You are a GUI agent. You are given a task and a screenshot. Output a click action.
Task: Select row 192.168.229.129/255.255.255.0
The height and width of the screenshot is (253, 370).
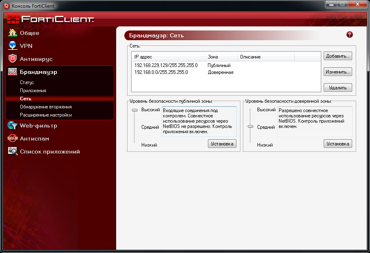(226, 65)
